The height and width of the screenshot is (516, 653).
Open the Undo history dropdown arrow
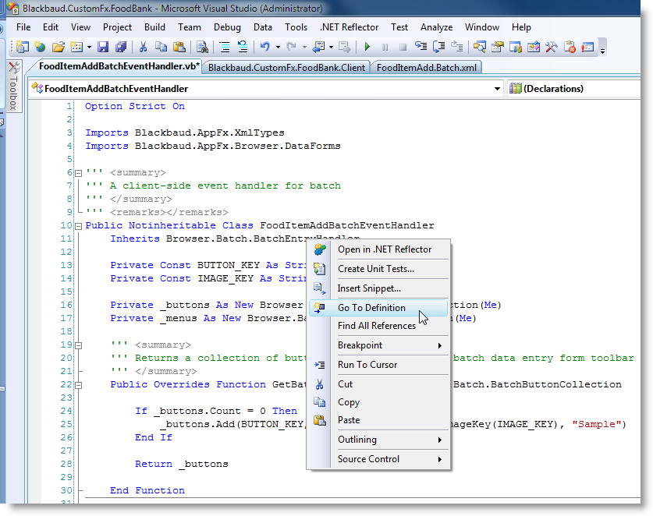coord(278,48)
